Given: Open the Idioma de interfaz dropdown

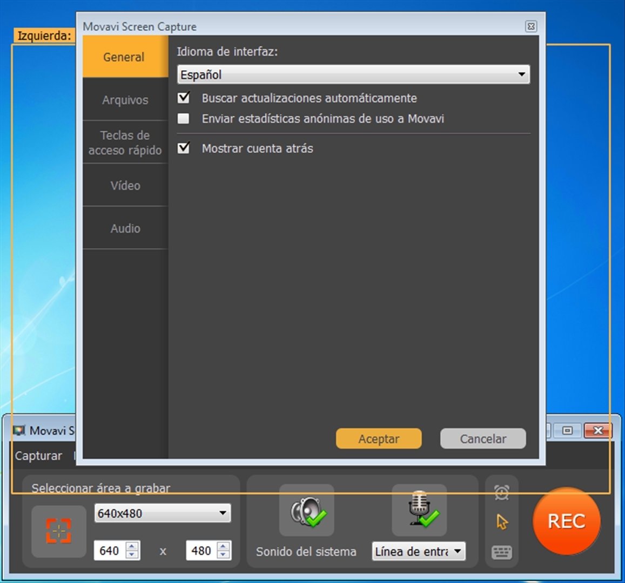Looking at the screenshot, I should point(353,74).
